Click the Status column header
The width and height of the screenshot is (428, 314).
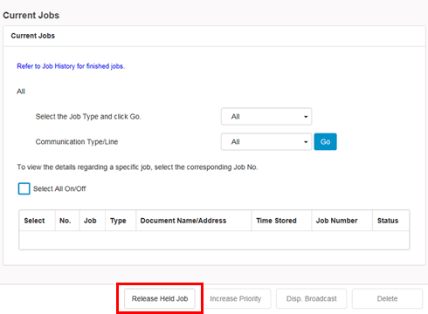pos(388,221)
